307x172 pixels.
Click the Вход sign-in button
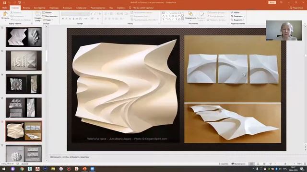pyautogui.click(x=272, y=2)
